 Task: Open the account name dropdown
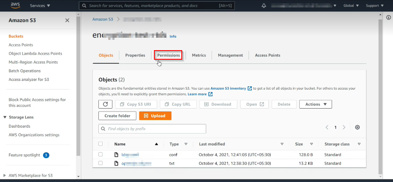304,5
